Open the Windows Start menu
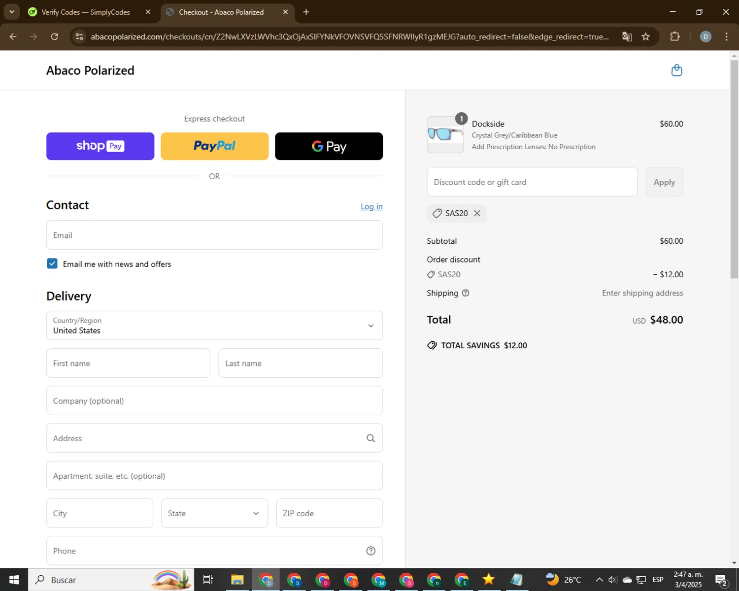 (x=14, y=580)
